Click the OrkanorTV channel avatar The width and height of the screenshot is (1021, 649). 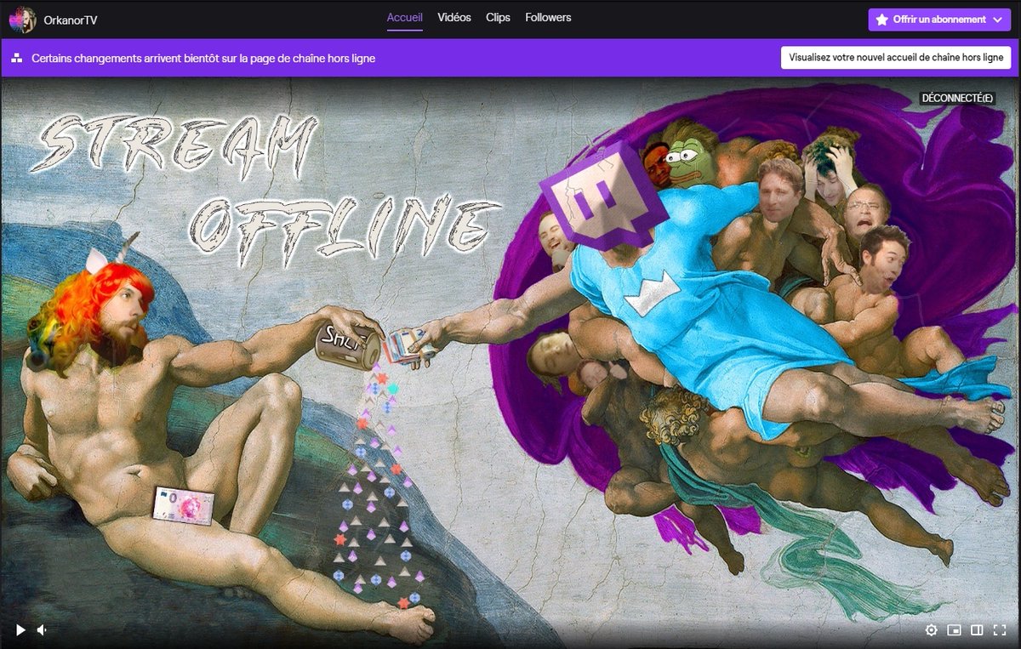click(x=22, y=20)
